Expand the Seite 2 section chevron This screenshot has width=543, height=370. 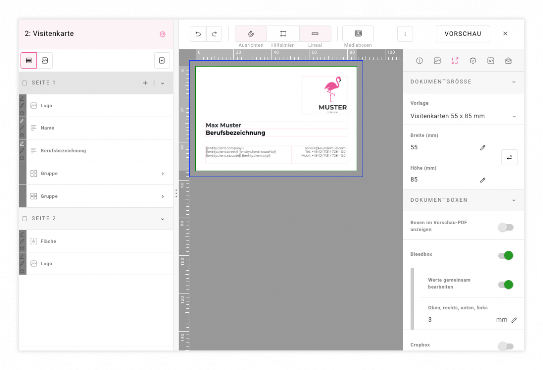pyautogui.click(x=162, y=219)
